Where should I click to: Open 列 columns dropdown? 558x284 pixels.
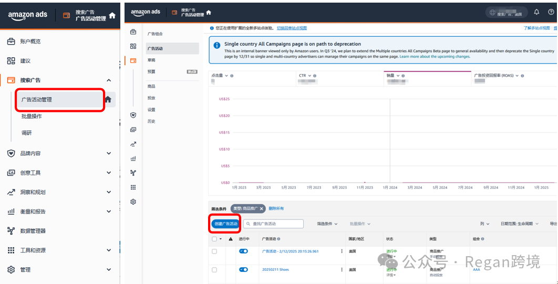coord(484,224)
